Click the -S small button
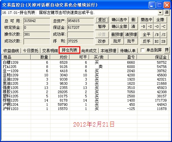This screenshot has height=142, width=172. coord(150,27)
